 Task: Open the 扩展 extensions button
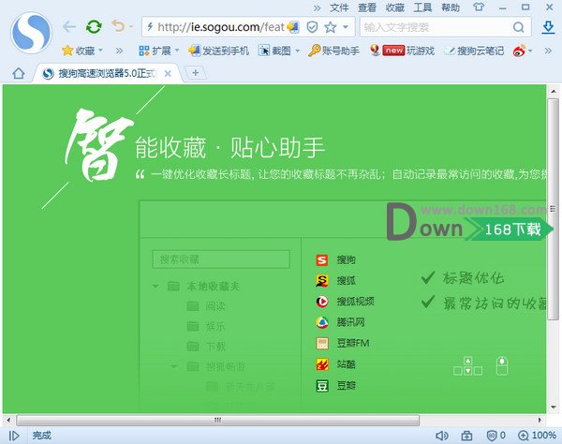tap(155, 51)
